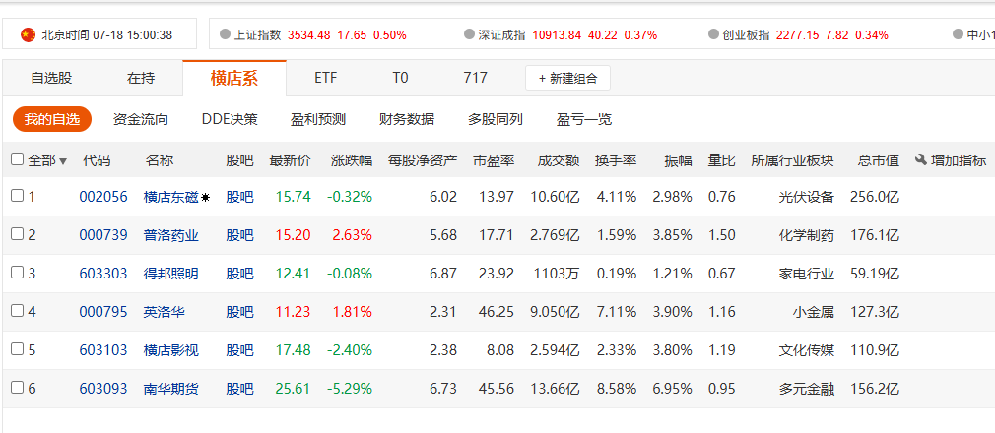This screenshot has height=433, width=995.
Task: Sort by the 涨跌幅 column header
Action: [352, 160]
